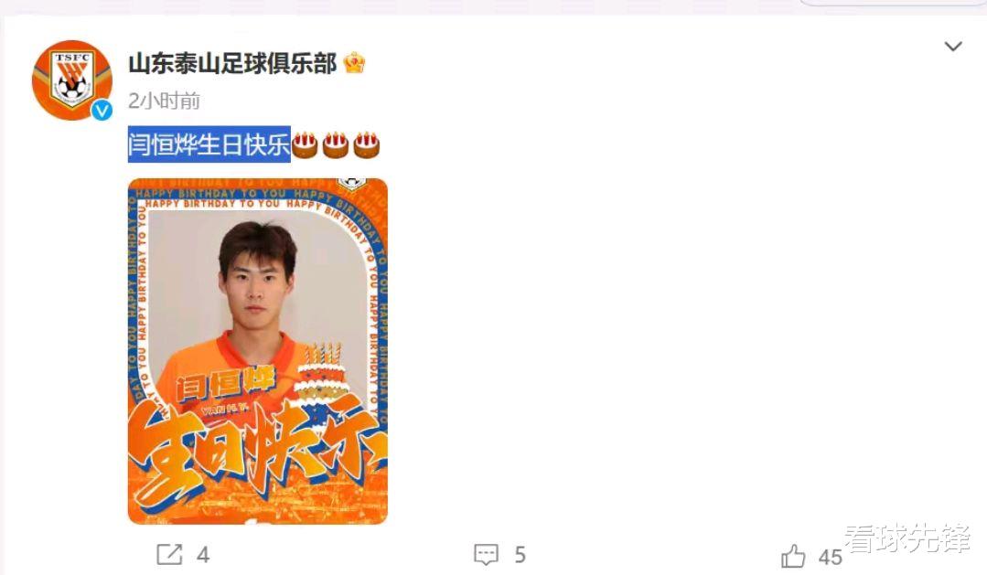987x575 pixels.
Task: Click the repost count 4
Action: tap(203, 555)
